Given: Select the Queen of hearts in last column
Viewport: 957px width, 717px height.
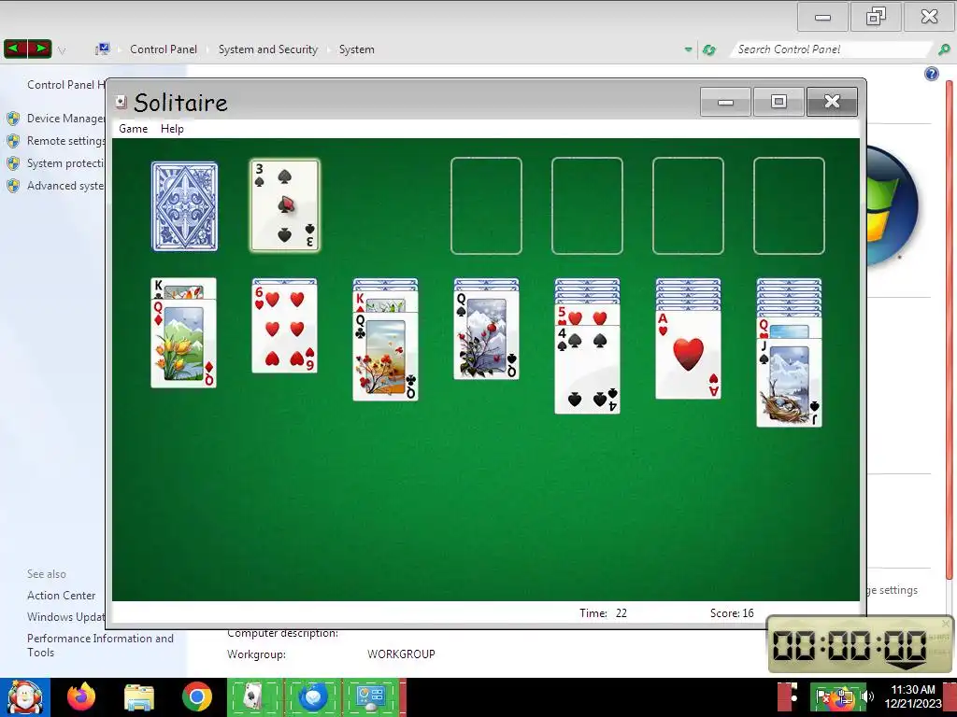Looking at the screenshot, I should pyautogui.click(x=789, y=329).
